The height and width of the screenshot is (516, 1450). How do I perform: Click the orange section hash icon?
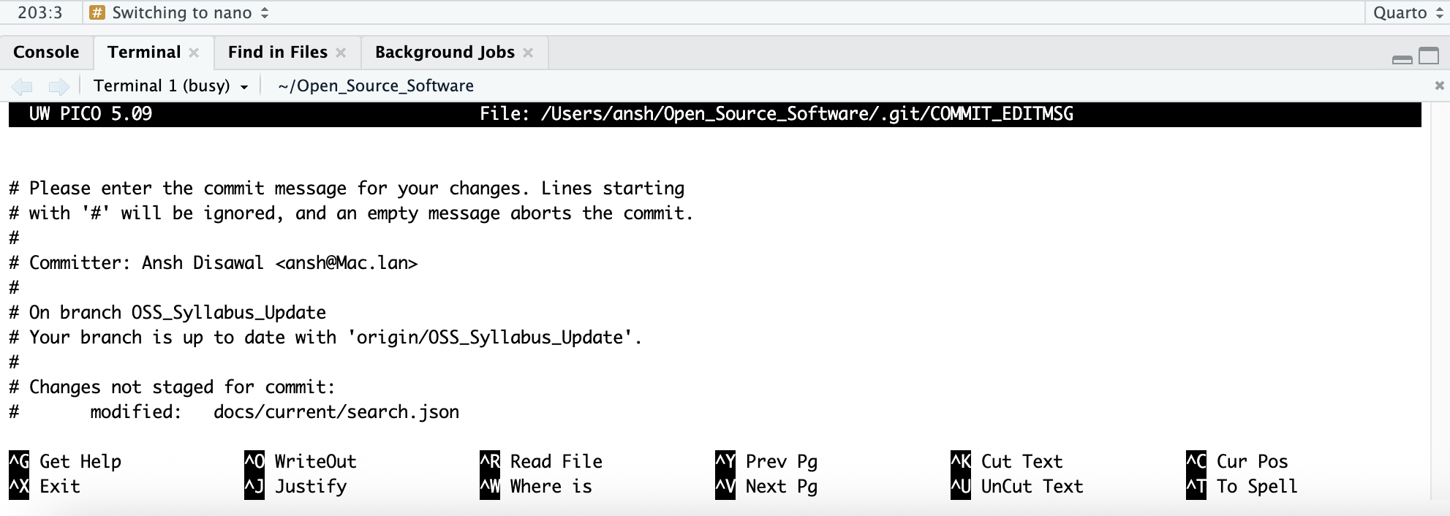tap(97, 12)
